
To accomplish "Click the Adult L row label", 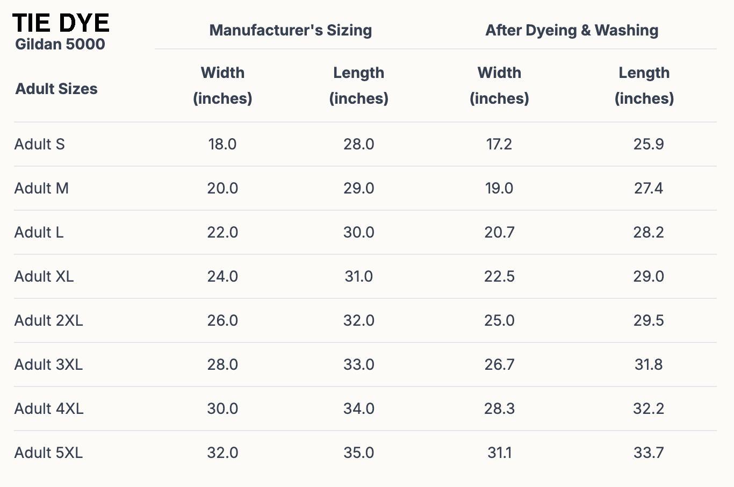I will tap(39, 232).
